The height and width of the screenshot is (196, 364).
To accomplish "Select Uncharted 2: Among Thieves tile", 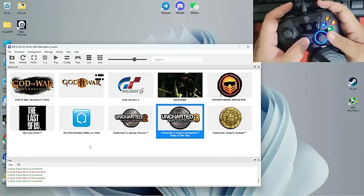I will (x=131, y=120).
